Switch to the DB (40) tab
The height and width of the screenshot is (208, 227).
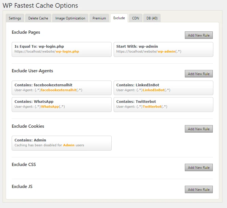[x=152, y=18]
